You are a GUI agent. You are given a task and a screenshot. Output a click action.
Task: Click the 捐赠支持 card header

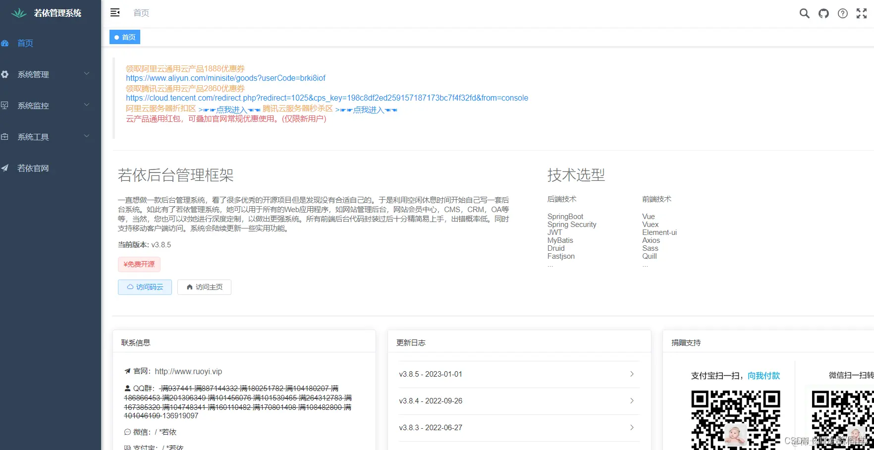tap(768, 341)
